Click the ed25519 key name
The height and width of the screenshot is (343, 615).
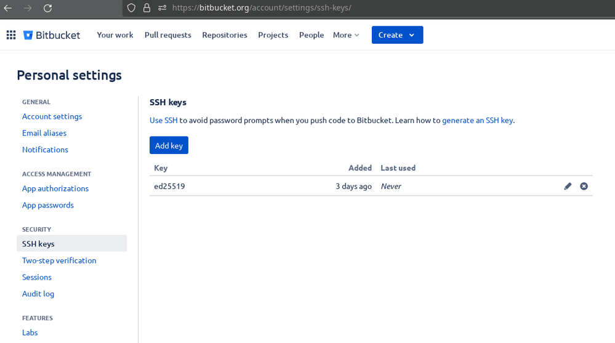(169, 186)
